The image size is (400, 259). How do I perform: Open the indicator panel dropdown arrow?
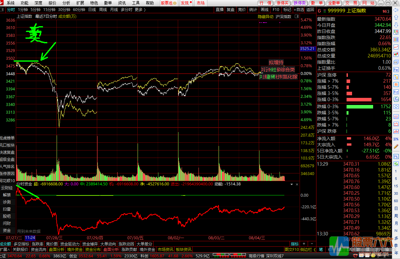tap(291, 184)
